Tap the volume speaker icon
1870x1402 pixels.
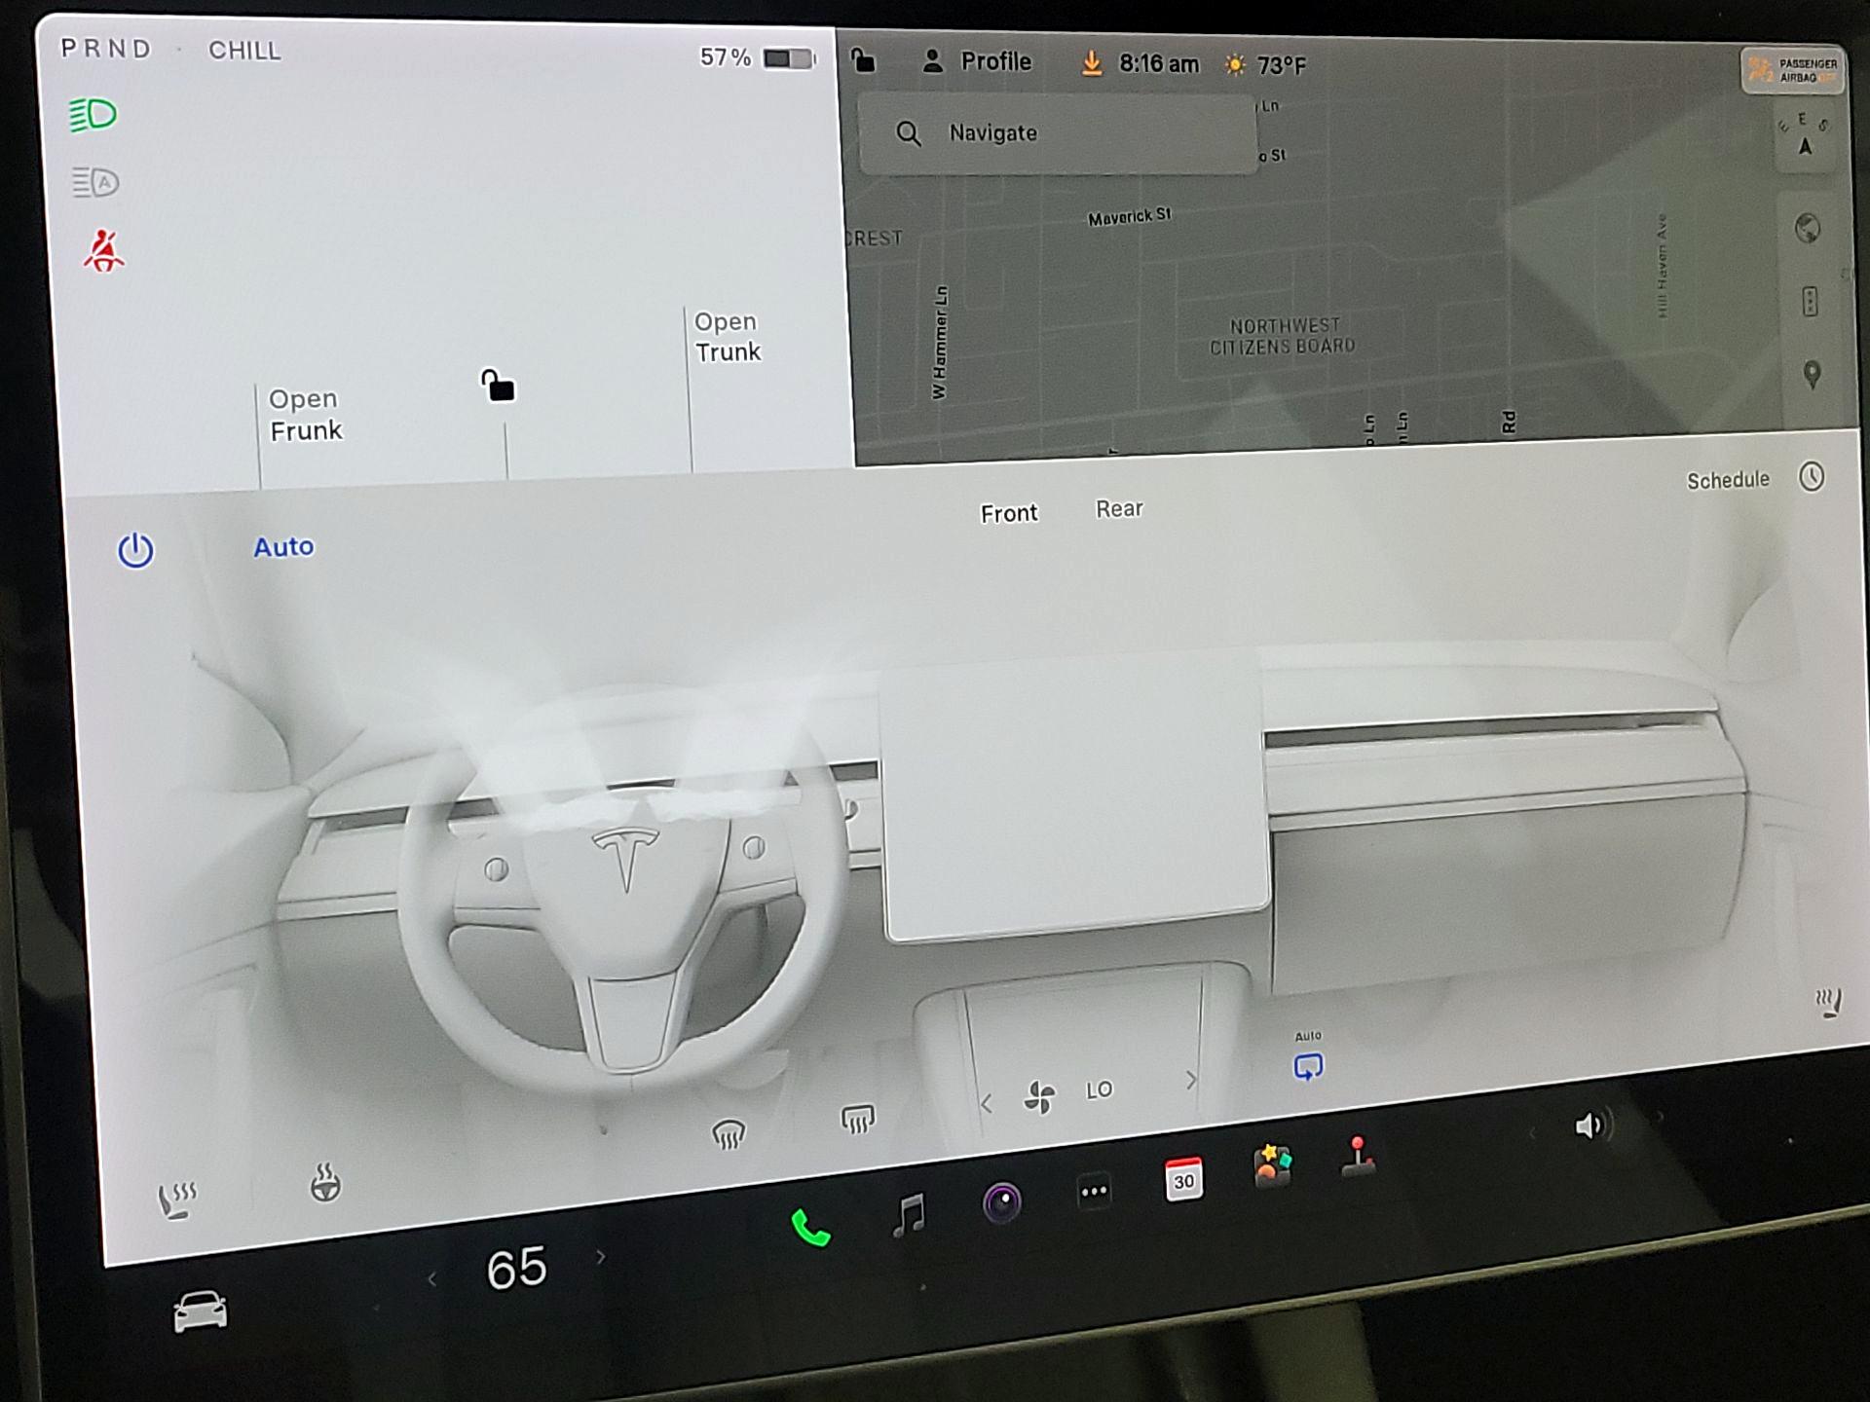point(1591,1126)
